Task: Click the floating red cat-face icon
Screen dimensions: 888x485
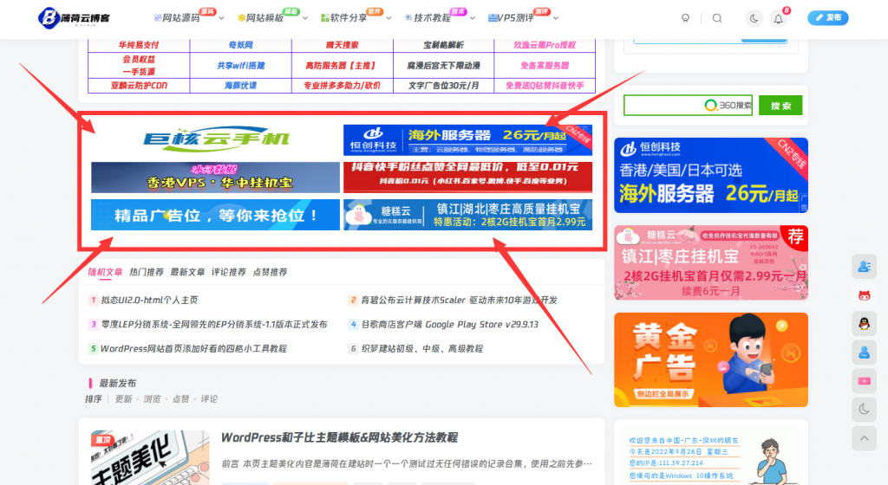Action: point(865,295)
